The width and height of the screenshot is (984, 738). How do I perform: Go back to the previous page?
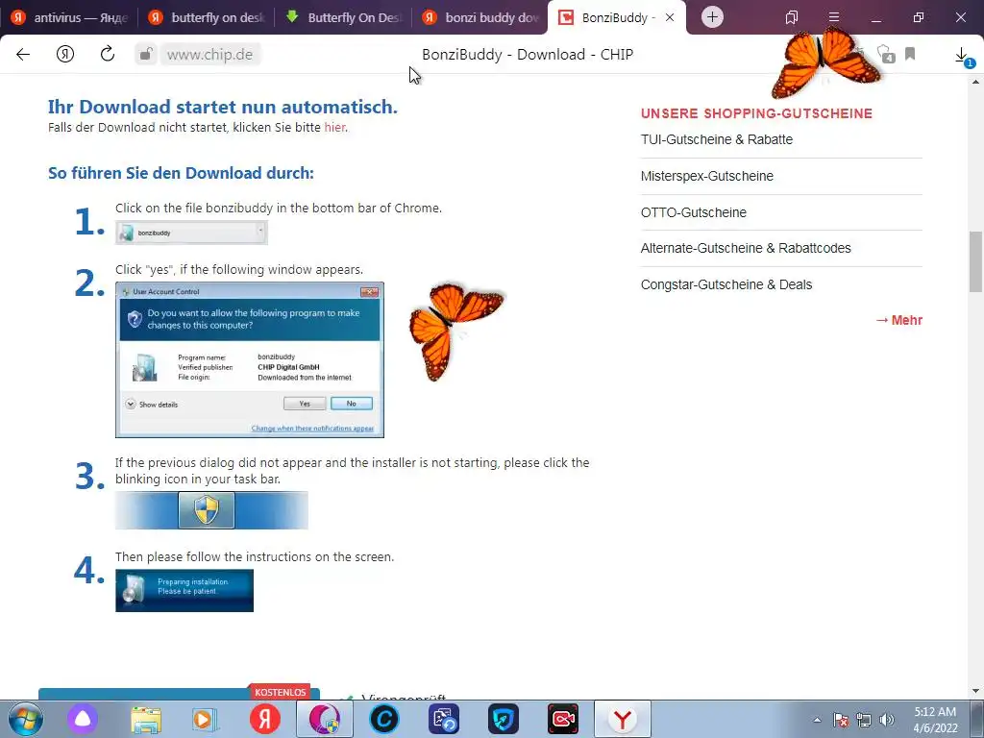[23, 55]
